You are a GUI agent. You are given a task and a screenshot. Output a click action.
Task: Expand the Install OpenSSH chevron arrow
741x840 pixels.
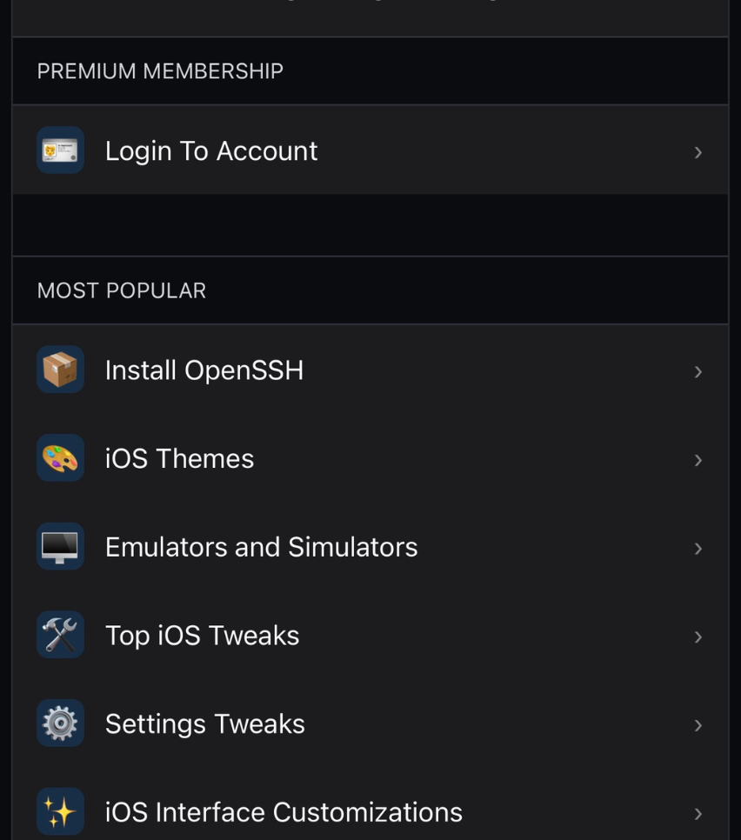698,371
